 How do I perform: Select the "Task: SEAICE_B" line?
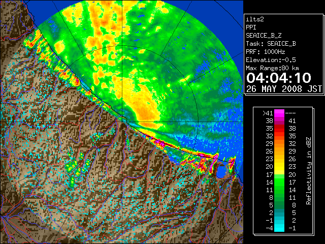click(x=271, y=44)
